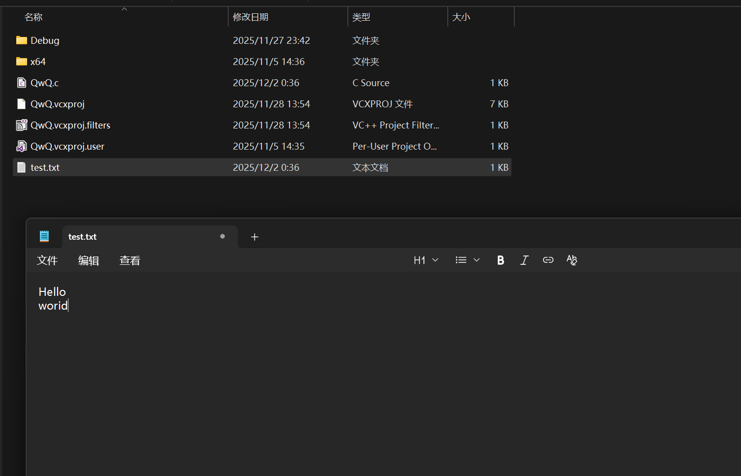Clear formatting with the Notepad toolbar icon
The image size is (741, 476).
pyautogui.click(x=572, y=260)
